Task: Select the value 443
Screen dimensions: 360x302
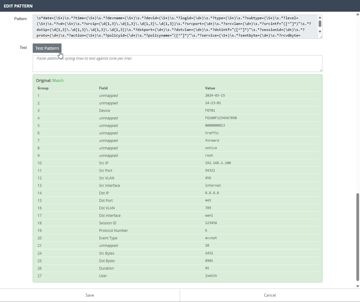Action: pyautogui.click(x=208, y=200)
